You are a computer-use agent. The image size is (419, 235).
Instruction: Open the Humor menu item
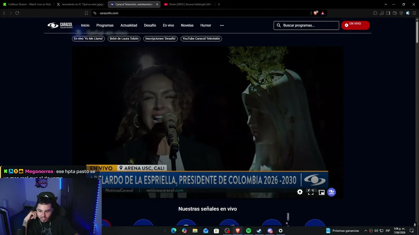click(206, 25)
